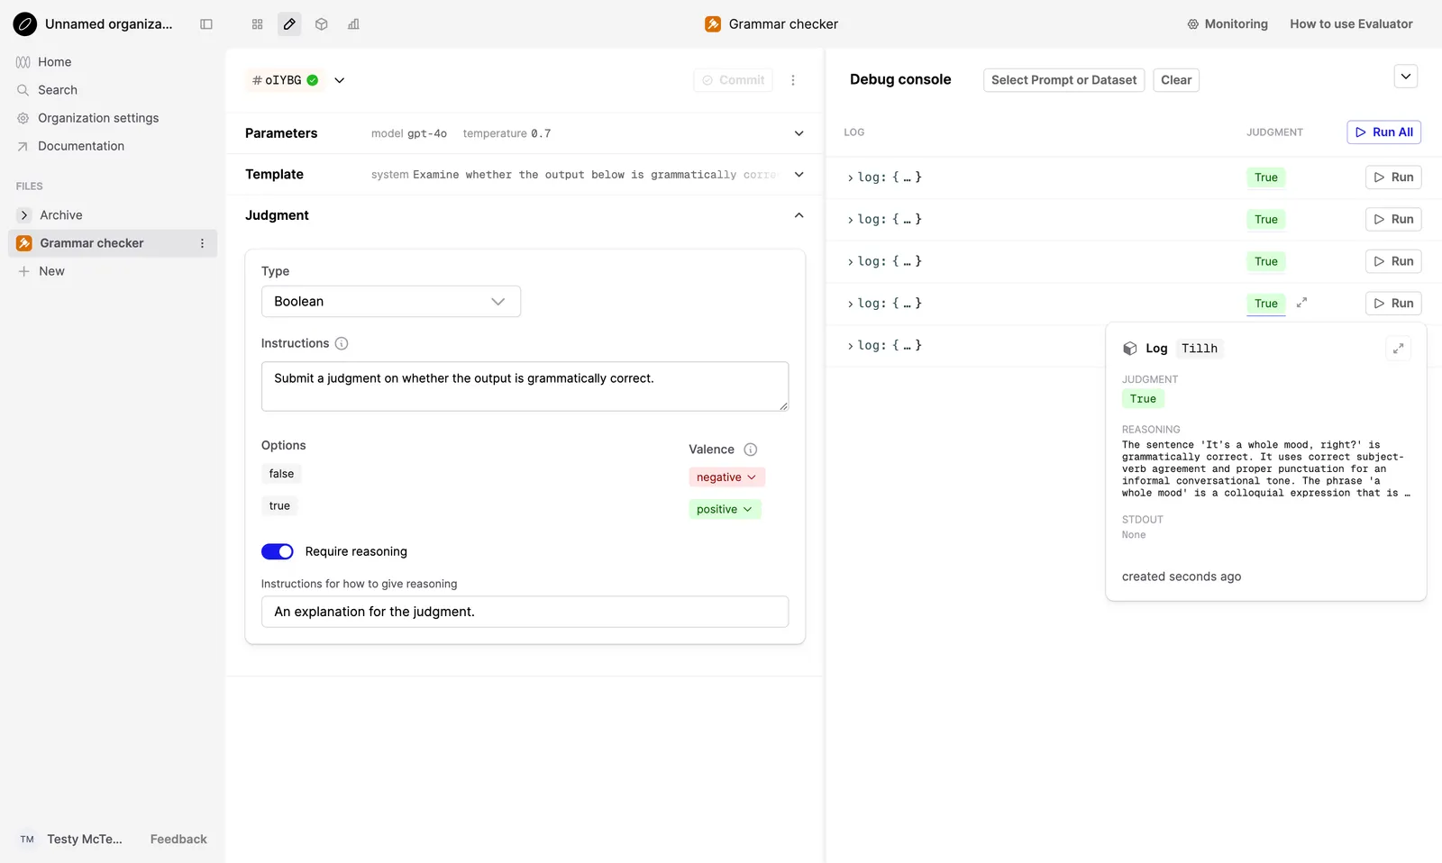Open the bar chart analytics icon
Screen dimensions: 1442x863
pos(353,24)
